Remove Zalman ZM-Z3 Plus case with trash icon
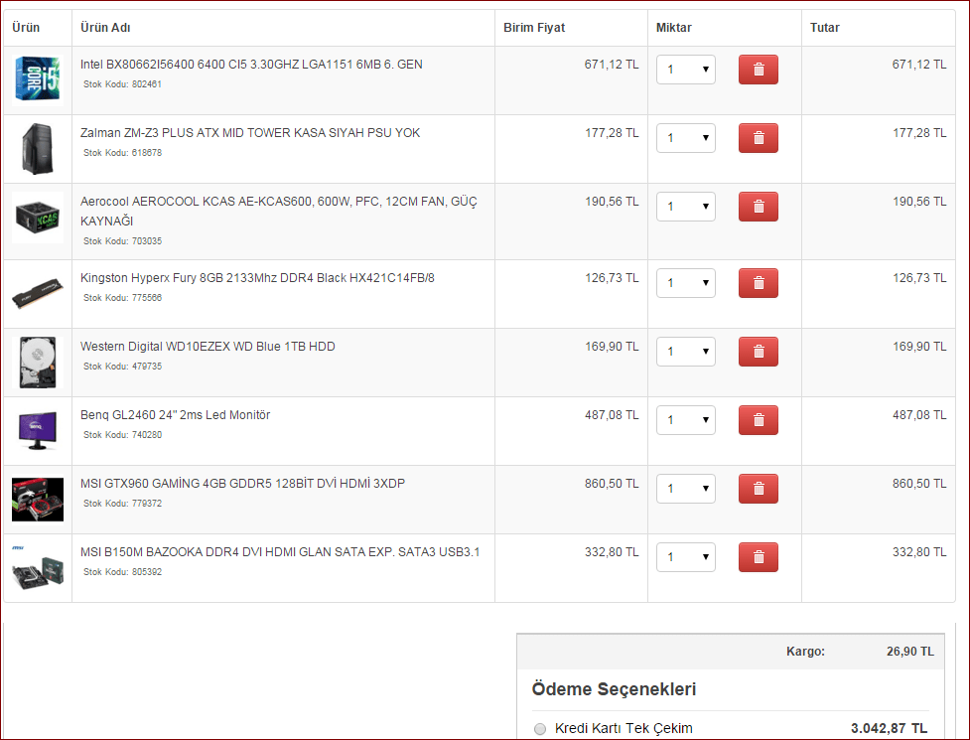 click(x=758, y=138)
